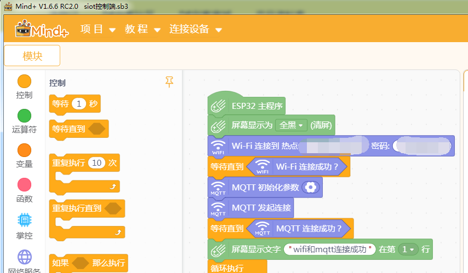Image resolution: width=468 pixels, height=273 pixels.
Task: Select the 函数 pink category circle
Action: [x=25, y=185]
